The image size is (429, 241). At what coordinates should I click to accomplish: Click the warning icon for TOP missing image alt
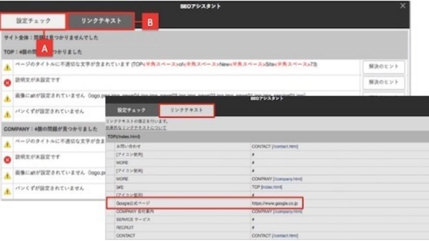tap(7, 99)
